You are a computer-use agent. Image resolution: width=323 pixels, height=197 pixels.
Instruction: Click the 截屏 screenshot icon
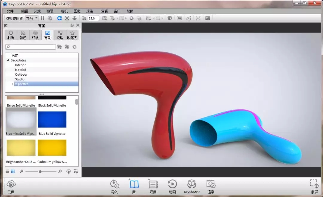[x=314, y=186]
